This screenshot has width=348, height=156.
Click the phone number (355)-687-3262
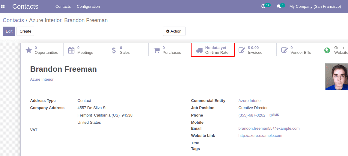[x=252, y=115]
